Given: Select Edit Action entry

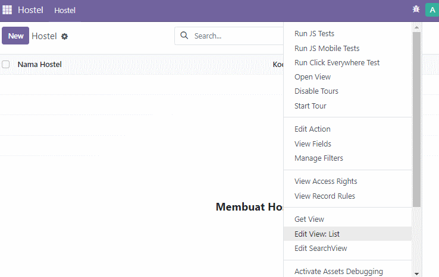Looking at the screenshot, I should coord(312,129).
